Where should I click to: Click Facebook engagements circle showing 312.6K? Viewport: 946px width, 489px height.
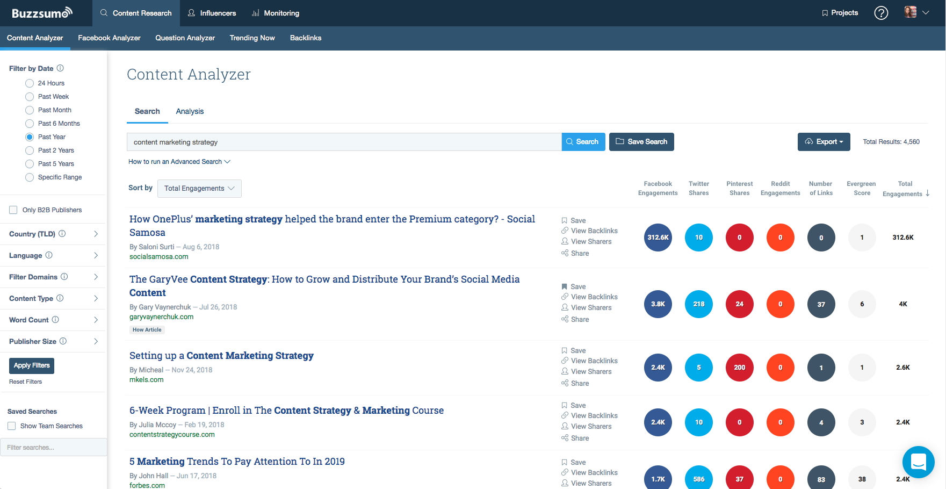point(658,238)
